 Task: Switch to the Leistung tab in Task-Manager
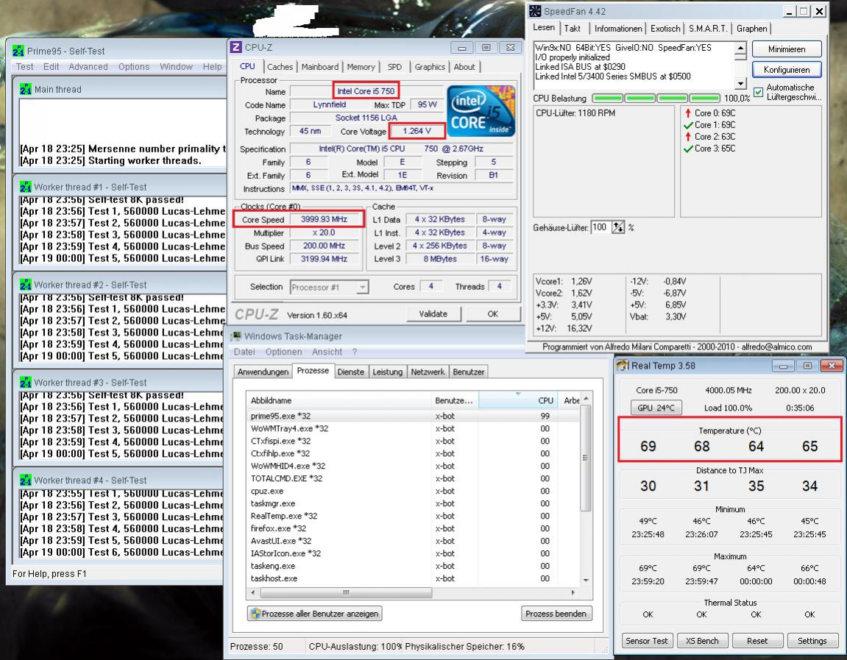387,372
